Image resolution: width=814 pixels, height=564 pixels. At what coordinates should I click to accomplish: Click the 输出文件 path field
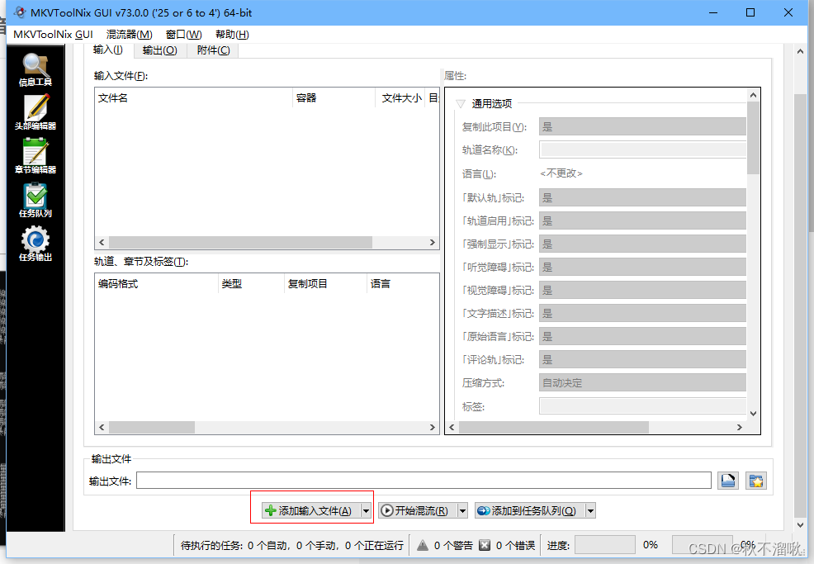tap(424, 481)
